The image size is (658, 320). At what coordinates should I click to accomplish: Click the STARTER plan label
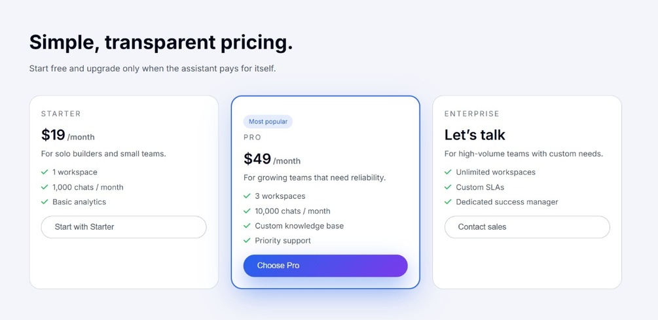pos(61,114)
